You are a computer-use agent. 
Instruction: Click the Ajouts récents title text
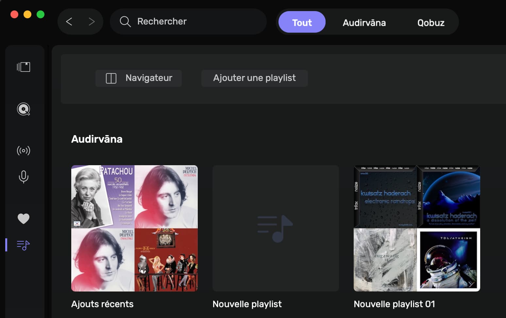pos(102,304)
